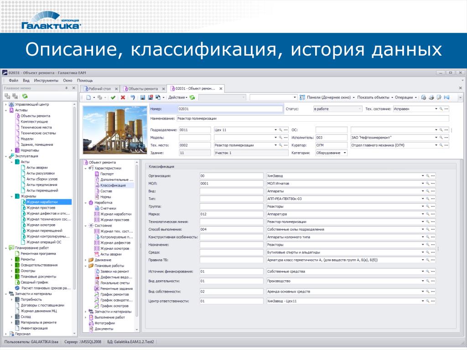Click the green checkmark apply icon
The width and height of the screenshot is (467, 350).
pyautogui.click(x=113, y=98)
